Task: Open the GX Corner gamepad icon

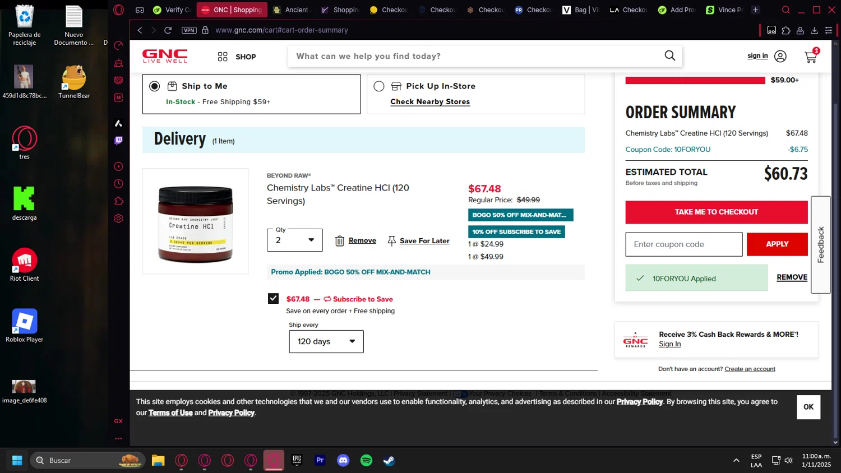Action: (x=140, y=10)
